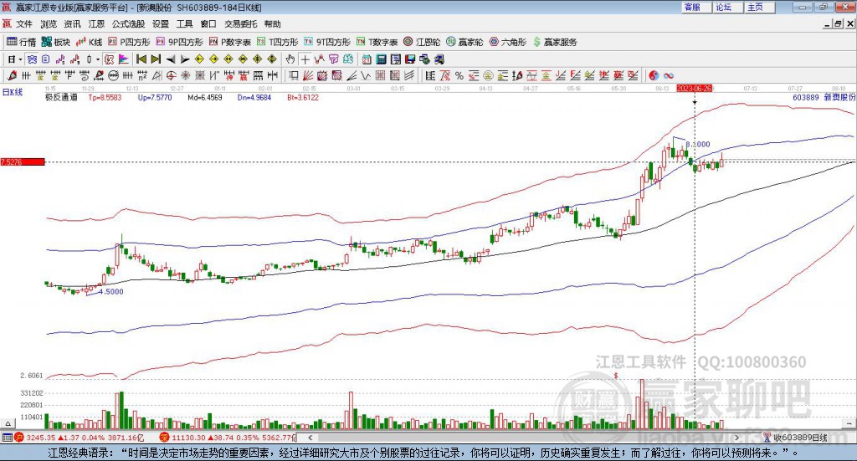Open the P数字表 tool
Image resolution: width=857 pixels, height=461 pixels.
(229, 42)
